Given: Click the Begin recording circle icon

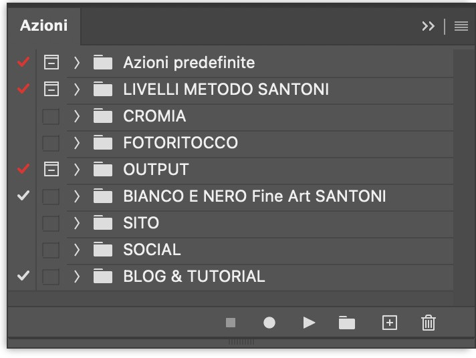Looking at the screenshot, I should click(x=269, y=323).
